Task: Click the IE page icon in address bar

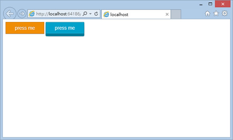Action: click(32, 14)
